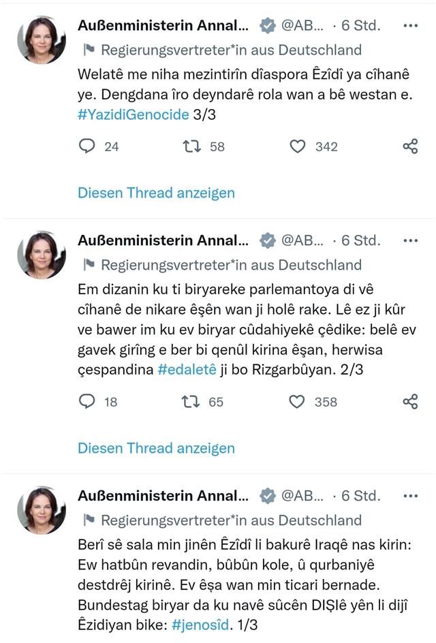Share the #edaletê 2/3 tweet
The width and height of the screenshot is (436, 643).
[410, 402]
